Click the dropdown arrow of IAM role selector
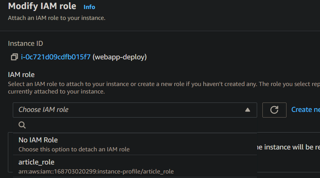320x178 pixels. point(248,110)
